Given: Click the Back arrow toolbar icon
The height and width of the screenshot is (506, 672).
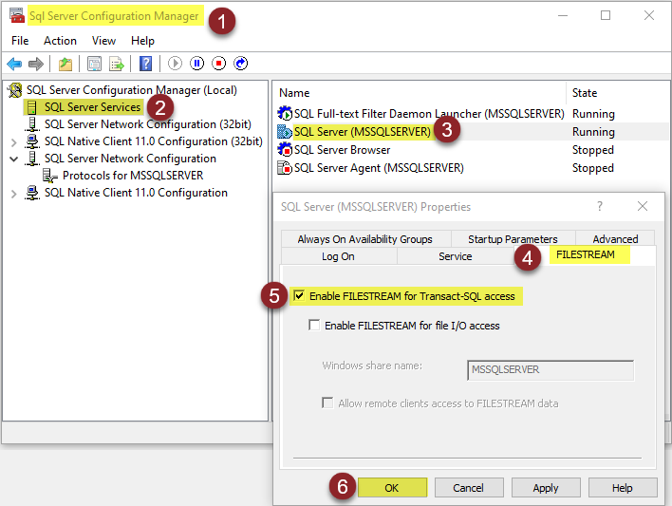Looking at the screenshot, I should [x=14, y=64].
